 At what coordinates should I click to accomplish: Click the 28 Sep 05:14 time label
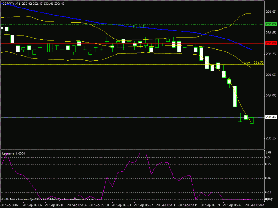coord(77,205)
